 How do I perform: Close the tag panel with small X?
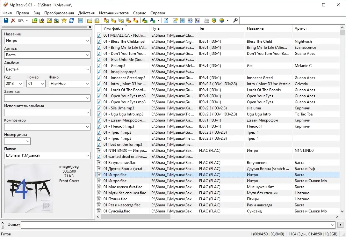pyautogui.click(x=90, y=27)
